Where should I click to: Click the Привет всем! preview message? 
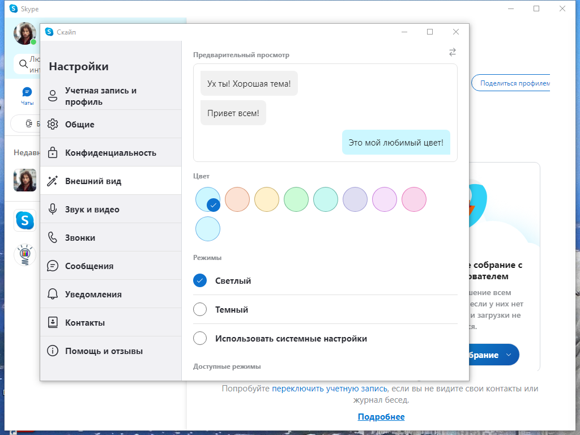pos(233,113)
